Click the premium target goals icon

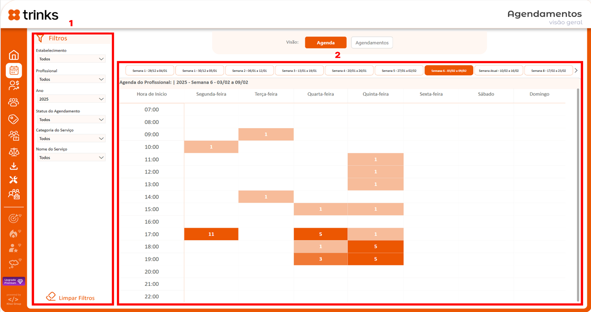point(14,218)
